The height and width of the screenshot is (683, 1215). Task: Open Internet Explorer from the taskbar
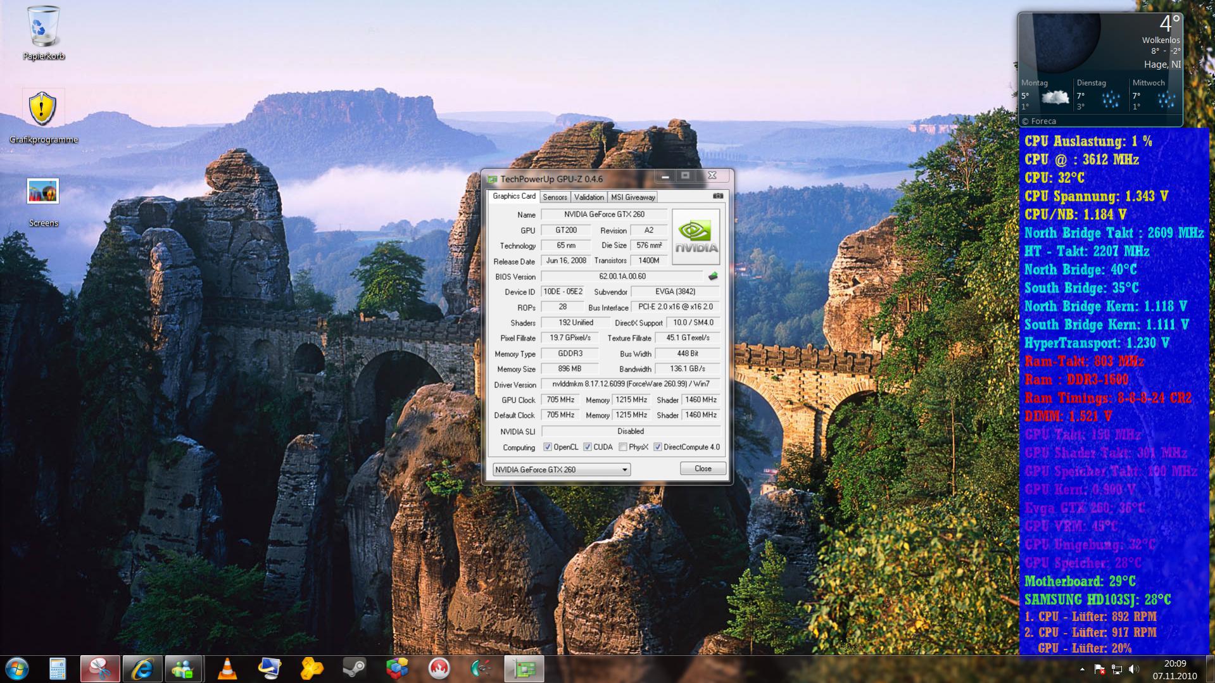[142, 668]
